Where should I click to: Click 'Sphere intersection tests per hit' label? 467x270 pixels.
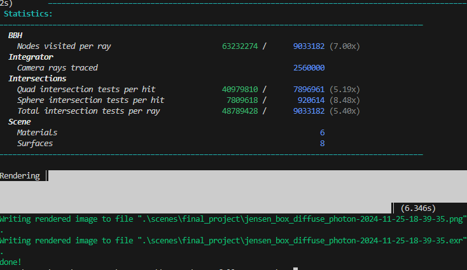(90, 100)
